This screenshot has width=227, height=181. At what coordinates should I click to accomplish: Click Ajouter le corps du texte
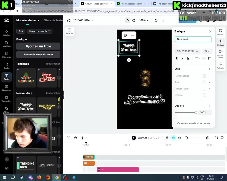tap(38, 55)
